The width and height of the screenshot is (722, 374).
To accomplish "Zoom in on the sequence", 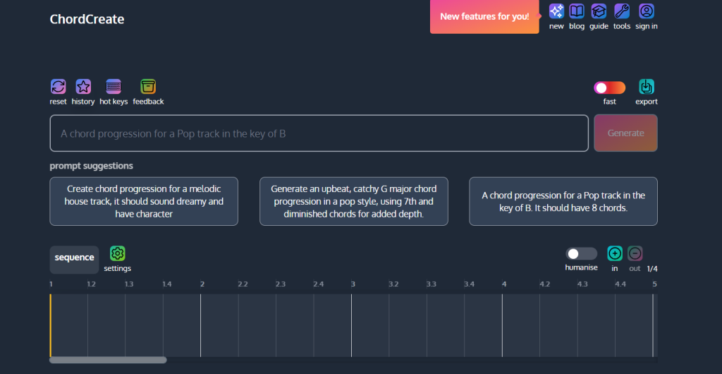I will point(615,253).
